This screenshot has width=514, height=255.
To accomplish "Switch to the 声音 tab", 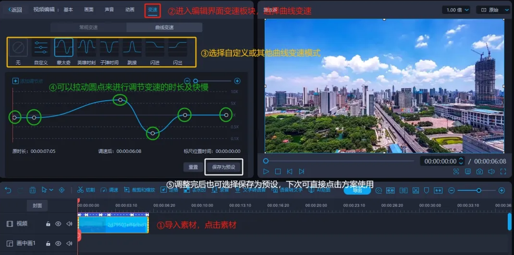I will point(109,10).
